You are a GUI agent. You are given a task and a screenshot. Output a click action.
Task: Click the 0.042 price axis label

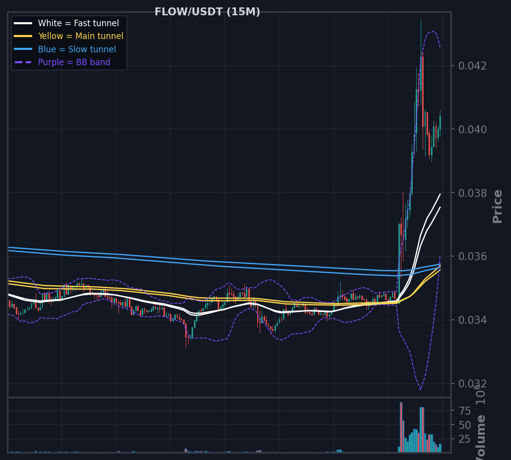tap(472, 66)
